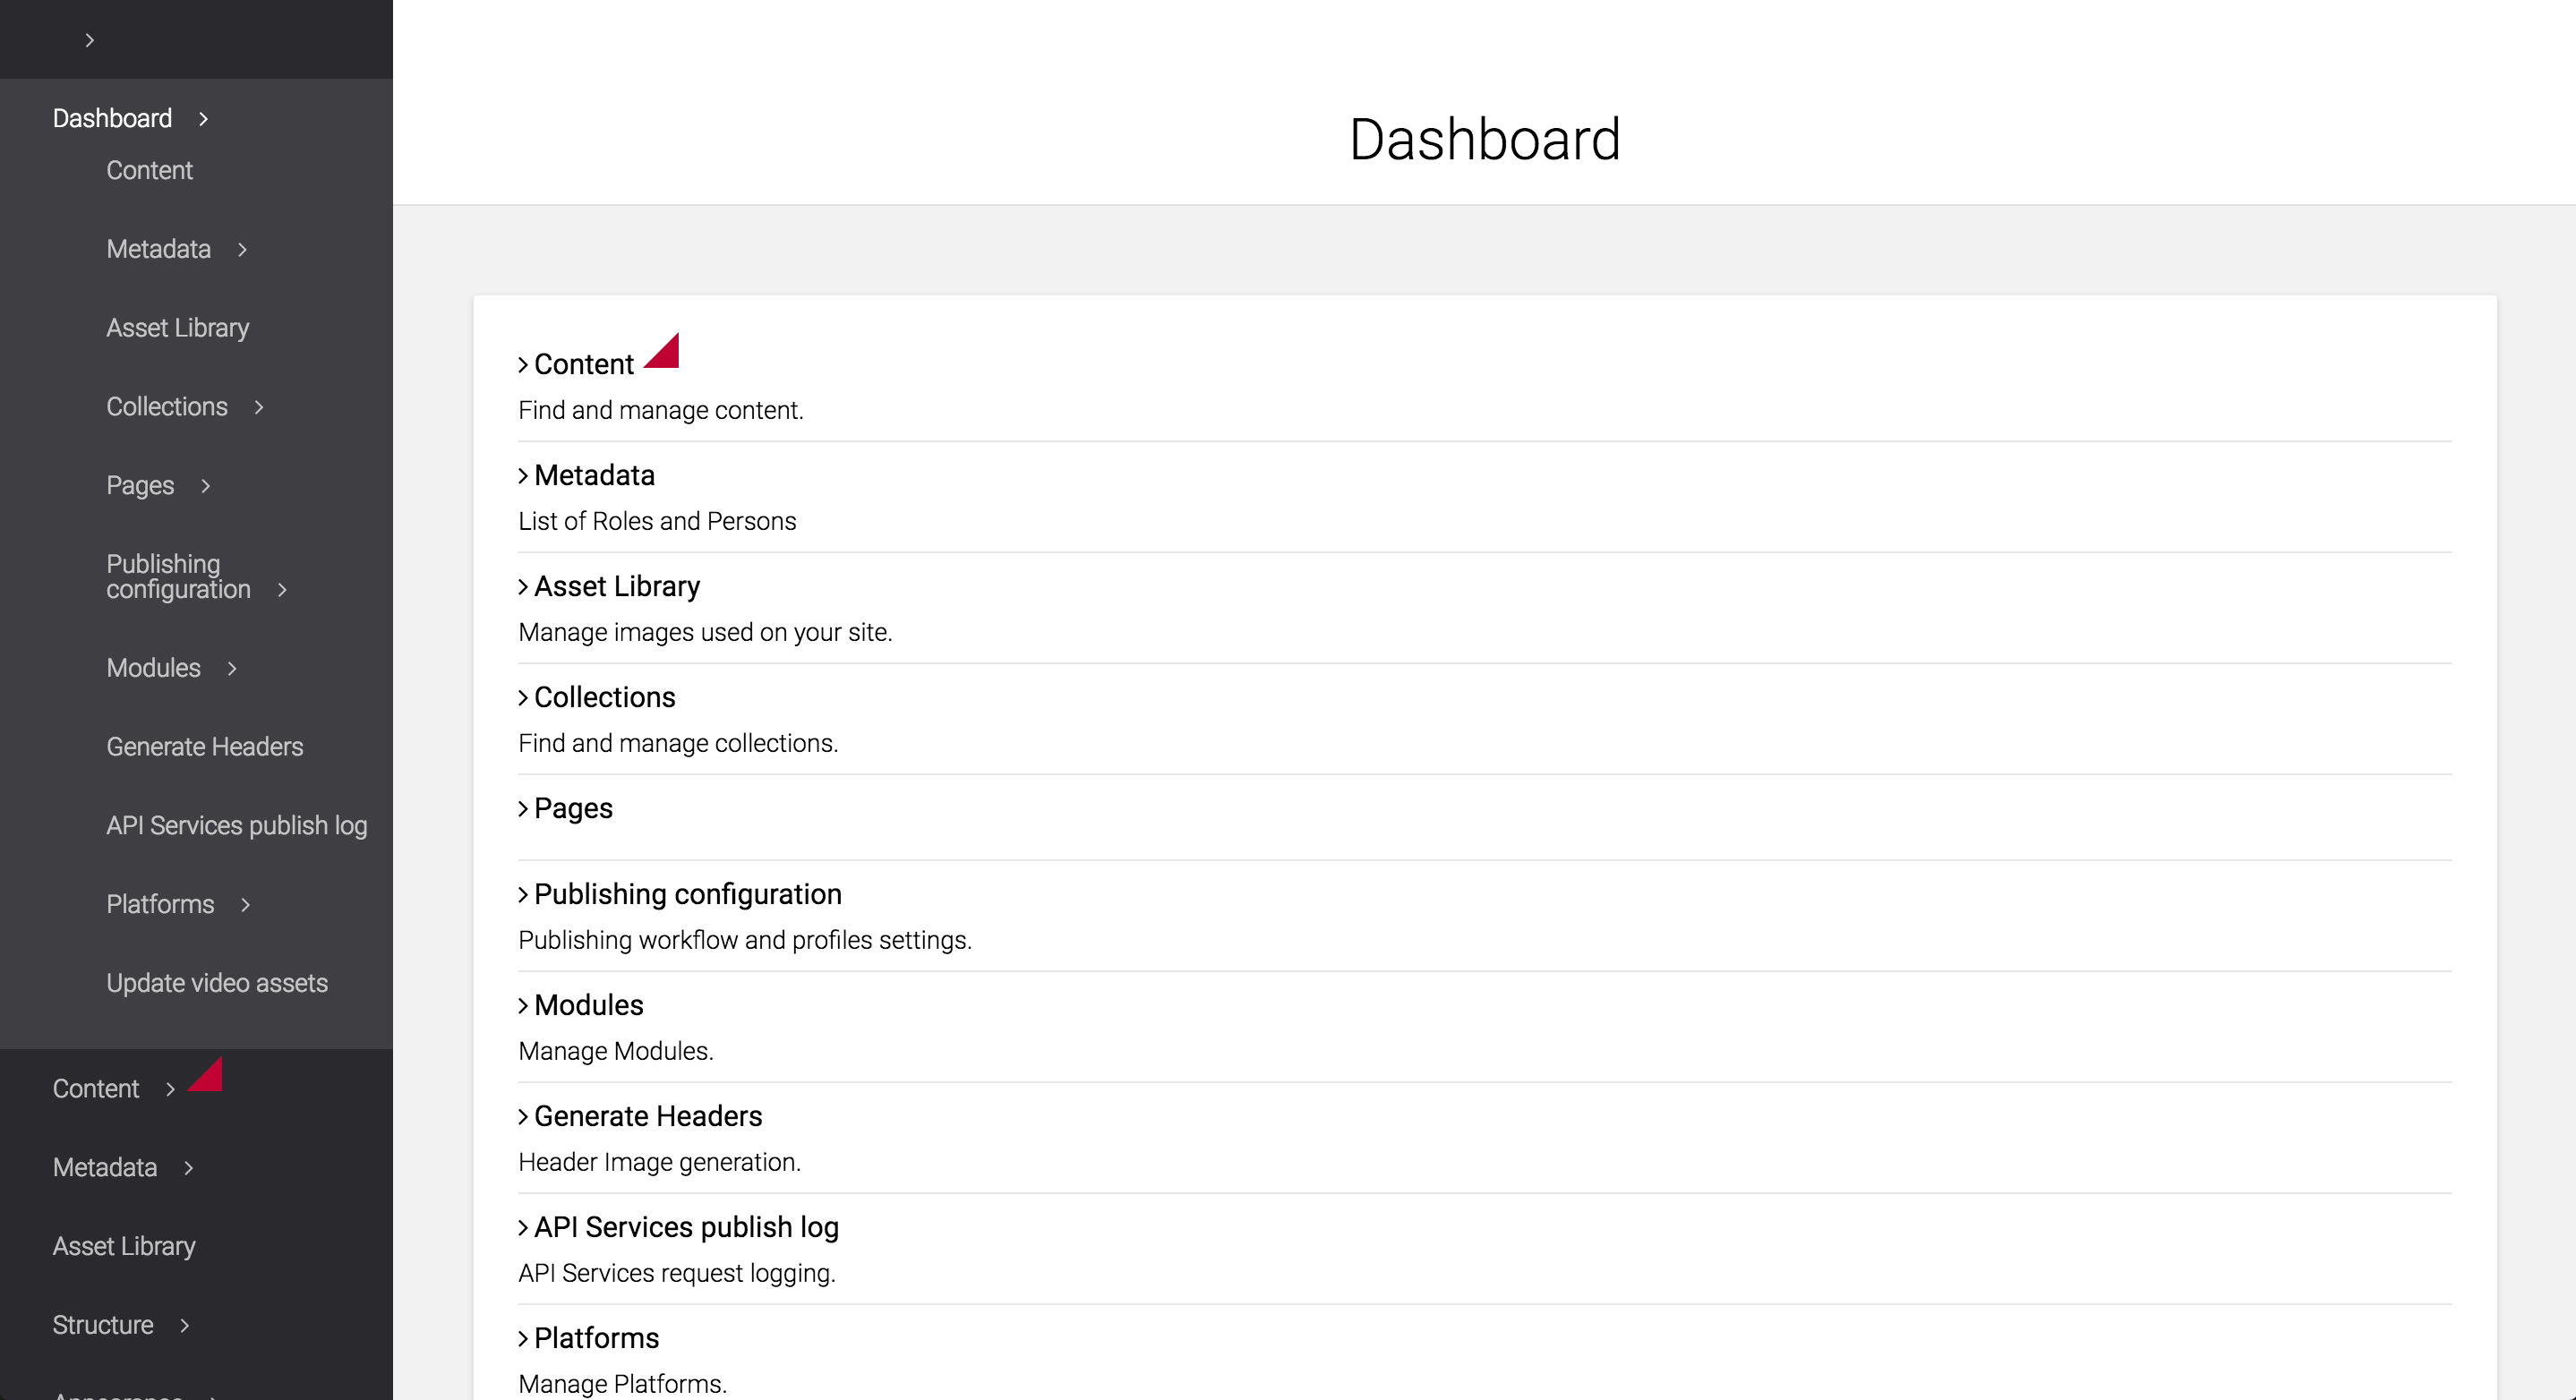
Task: Expand Dashboard submenu chevron in sidebar
Action: coord(203,119)
